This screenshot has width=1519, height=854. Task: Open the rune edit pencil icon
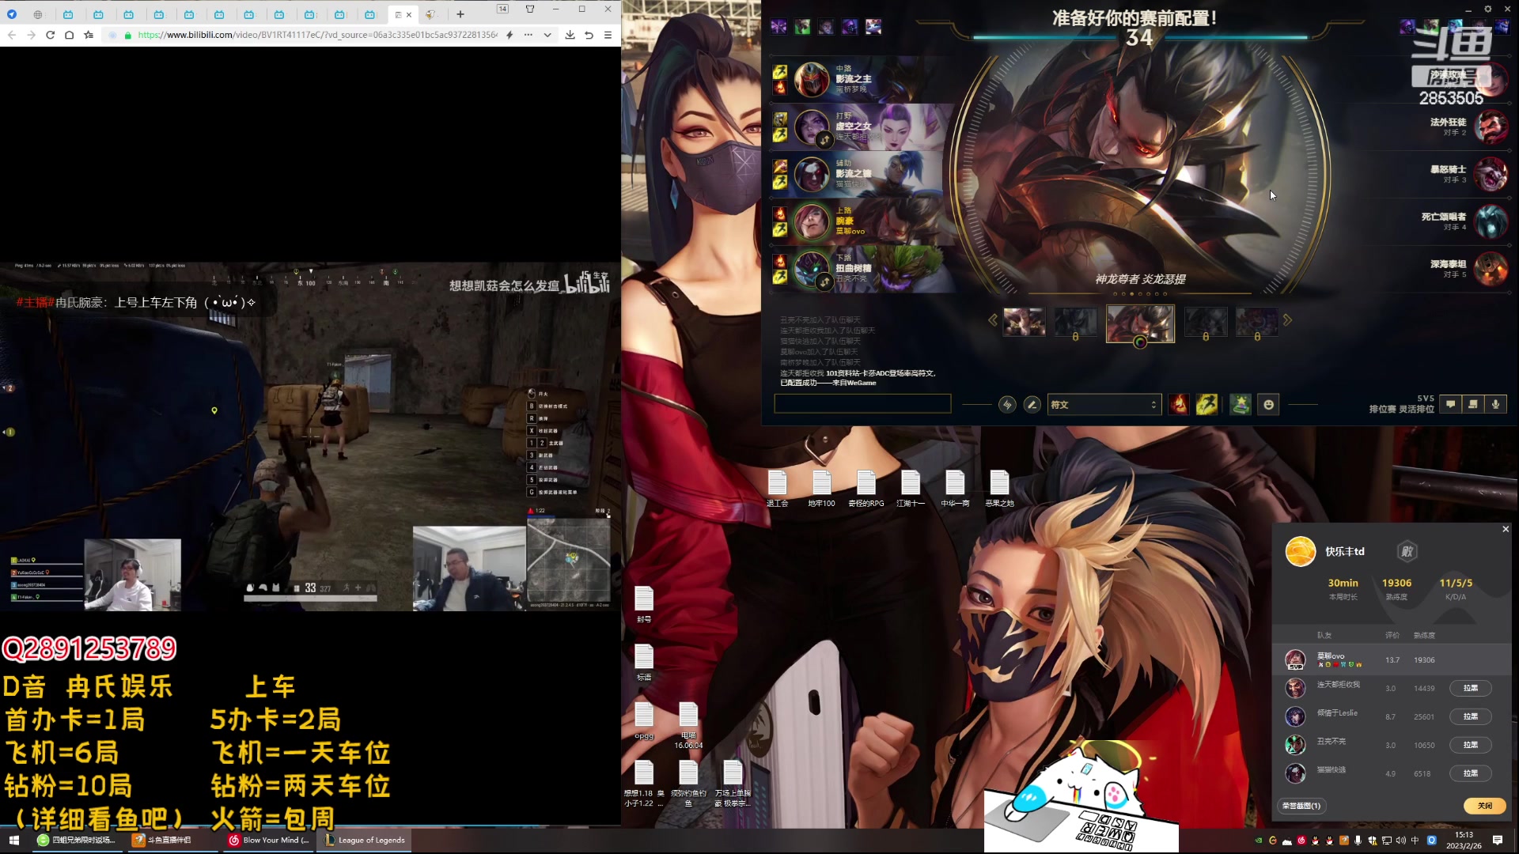[x=1032, y=405]
